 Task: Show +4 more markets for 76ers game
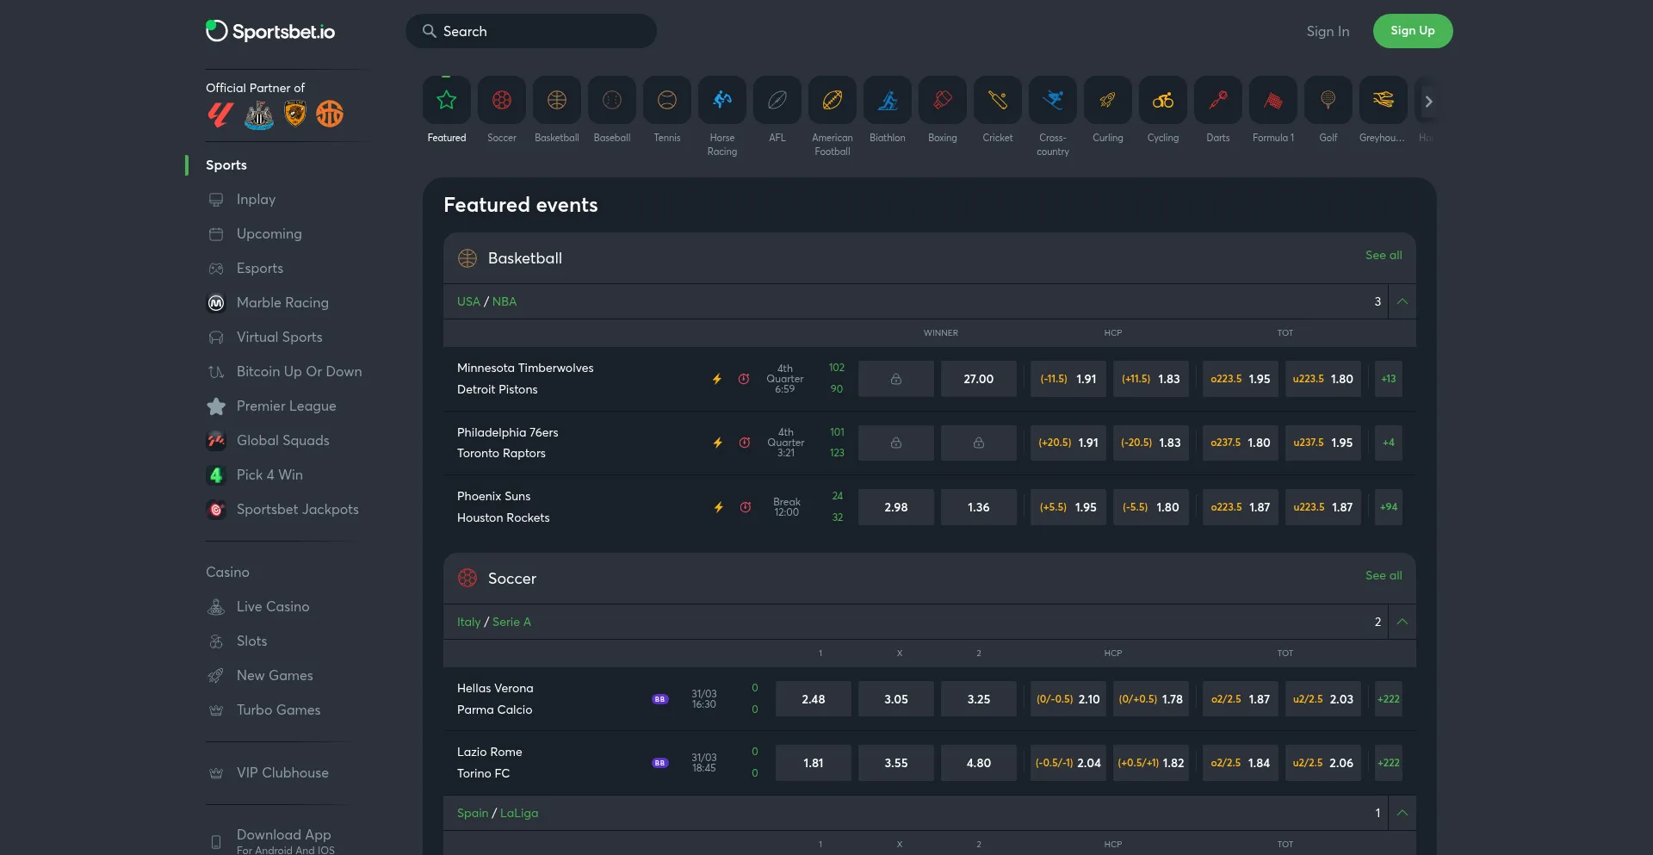tap(1389, 443)
